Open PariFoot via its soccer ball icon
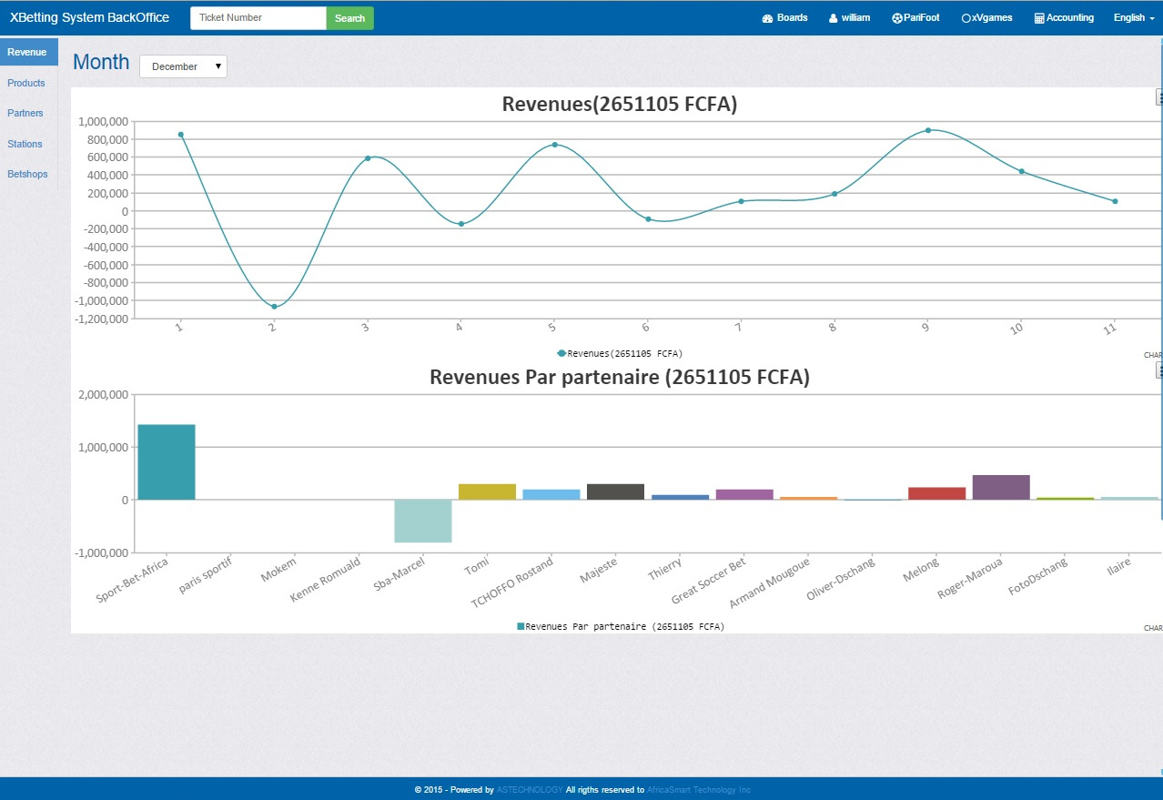 coord(896,18)
